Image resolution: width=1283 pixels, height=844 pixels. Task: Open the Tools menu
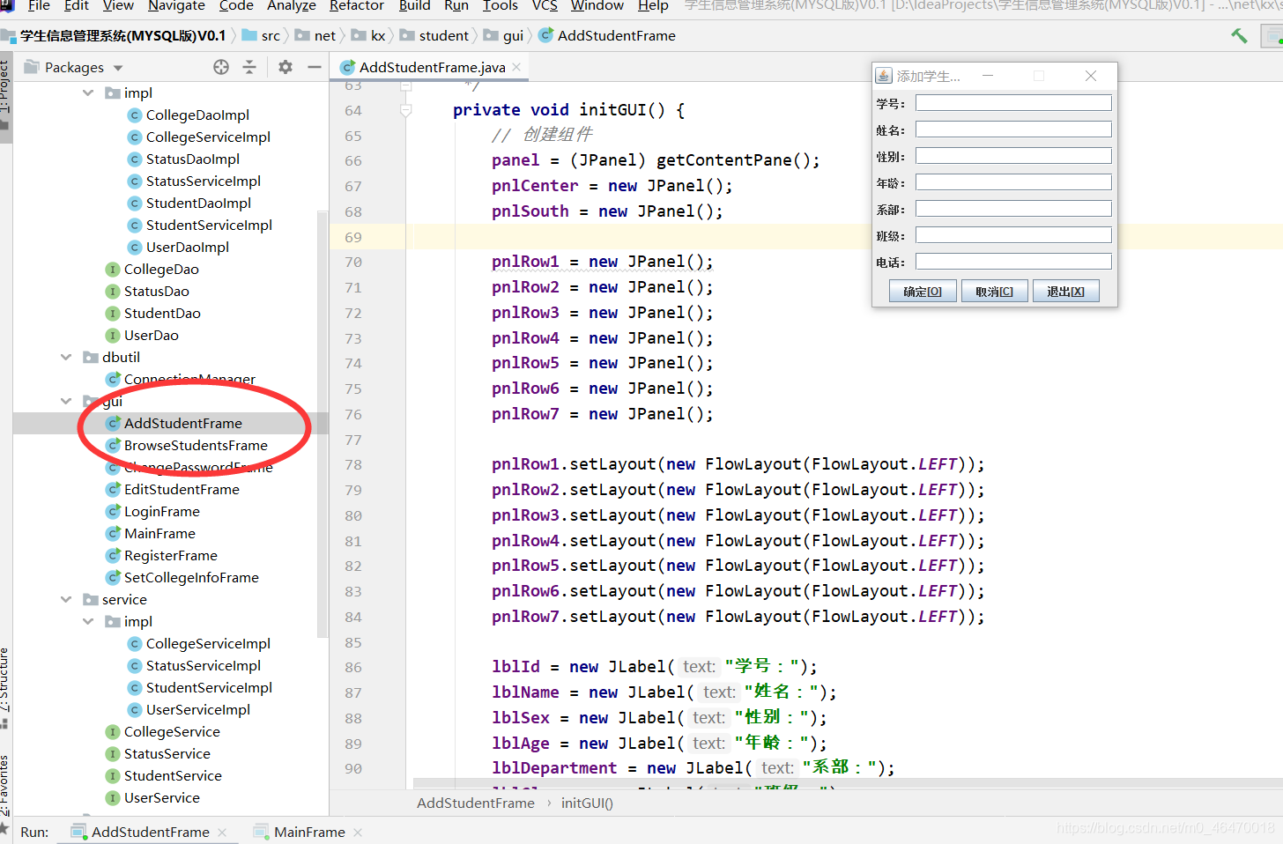(500, 6)
